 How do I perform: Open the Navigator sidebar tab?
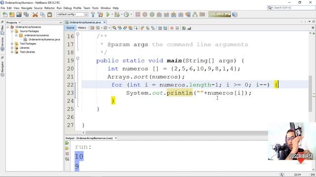point(2,68)
